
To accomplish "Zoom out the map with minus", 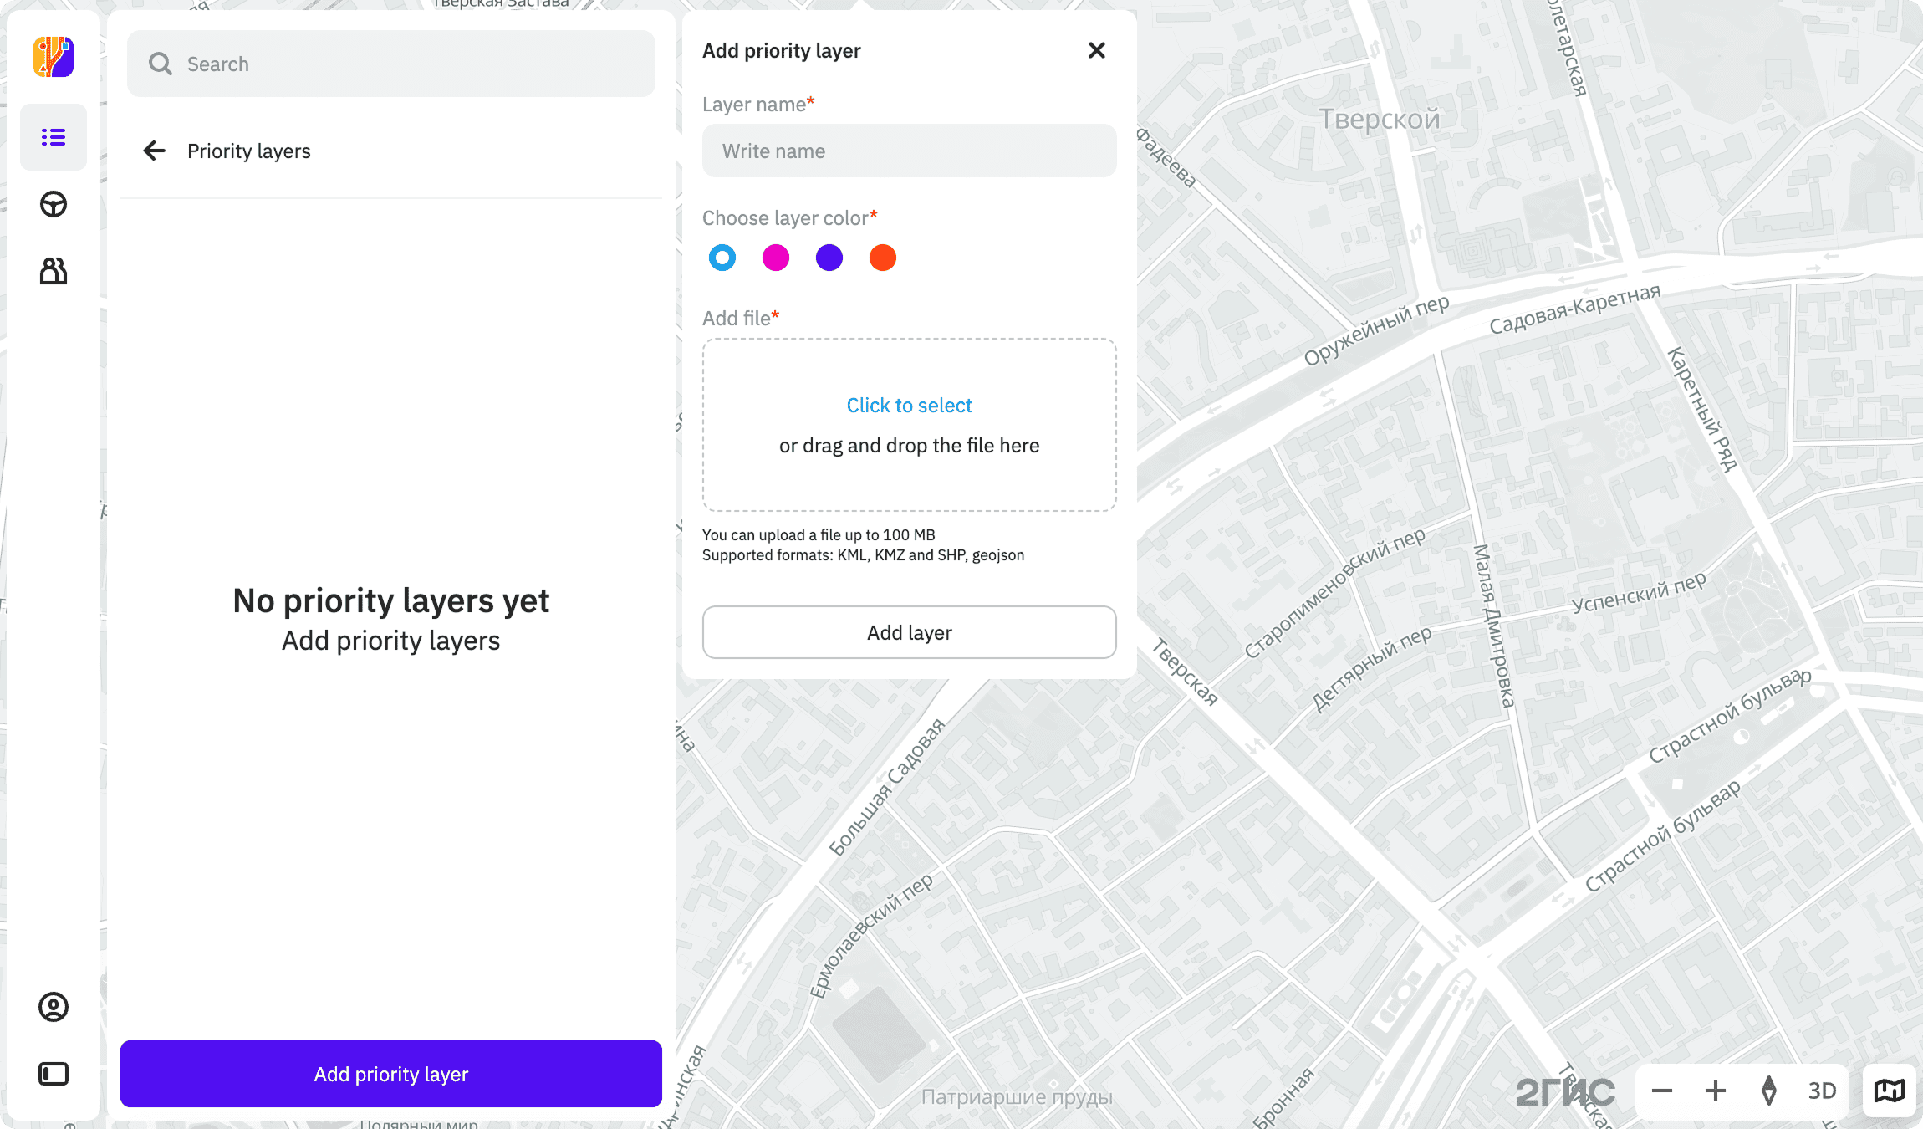I will 1662,1091.
